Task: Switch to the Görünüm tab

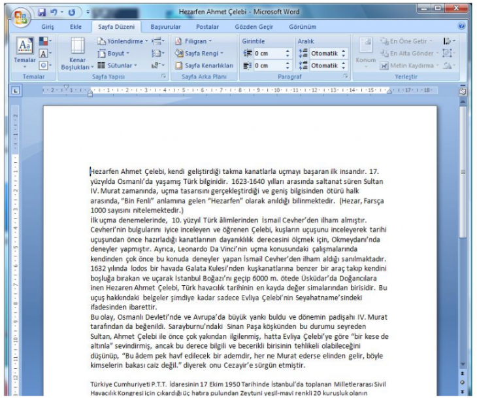Action: click(x=303, y=27)
